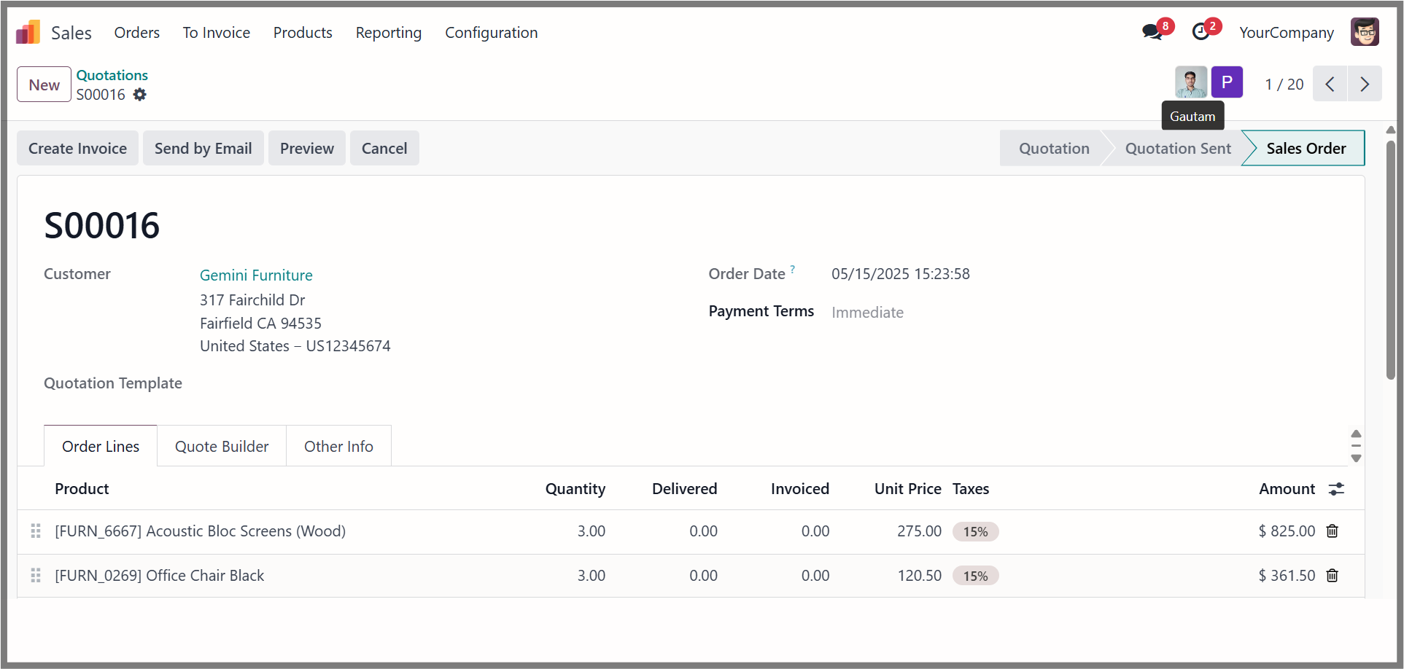Click the Unit Price column header
This screenshot has width=1404, height=669.
click(907, 489)
